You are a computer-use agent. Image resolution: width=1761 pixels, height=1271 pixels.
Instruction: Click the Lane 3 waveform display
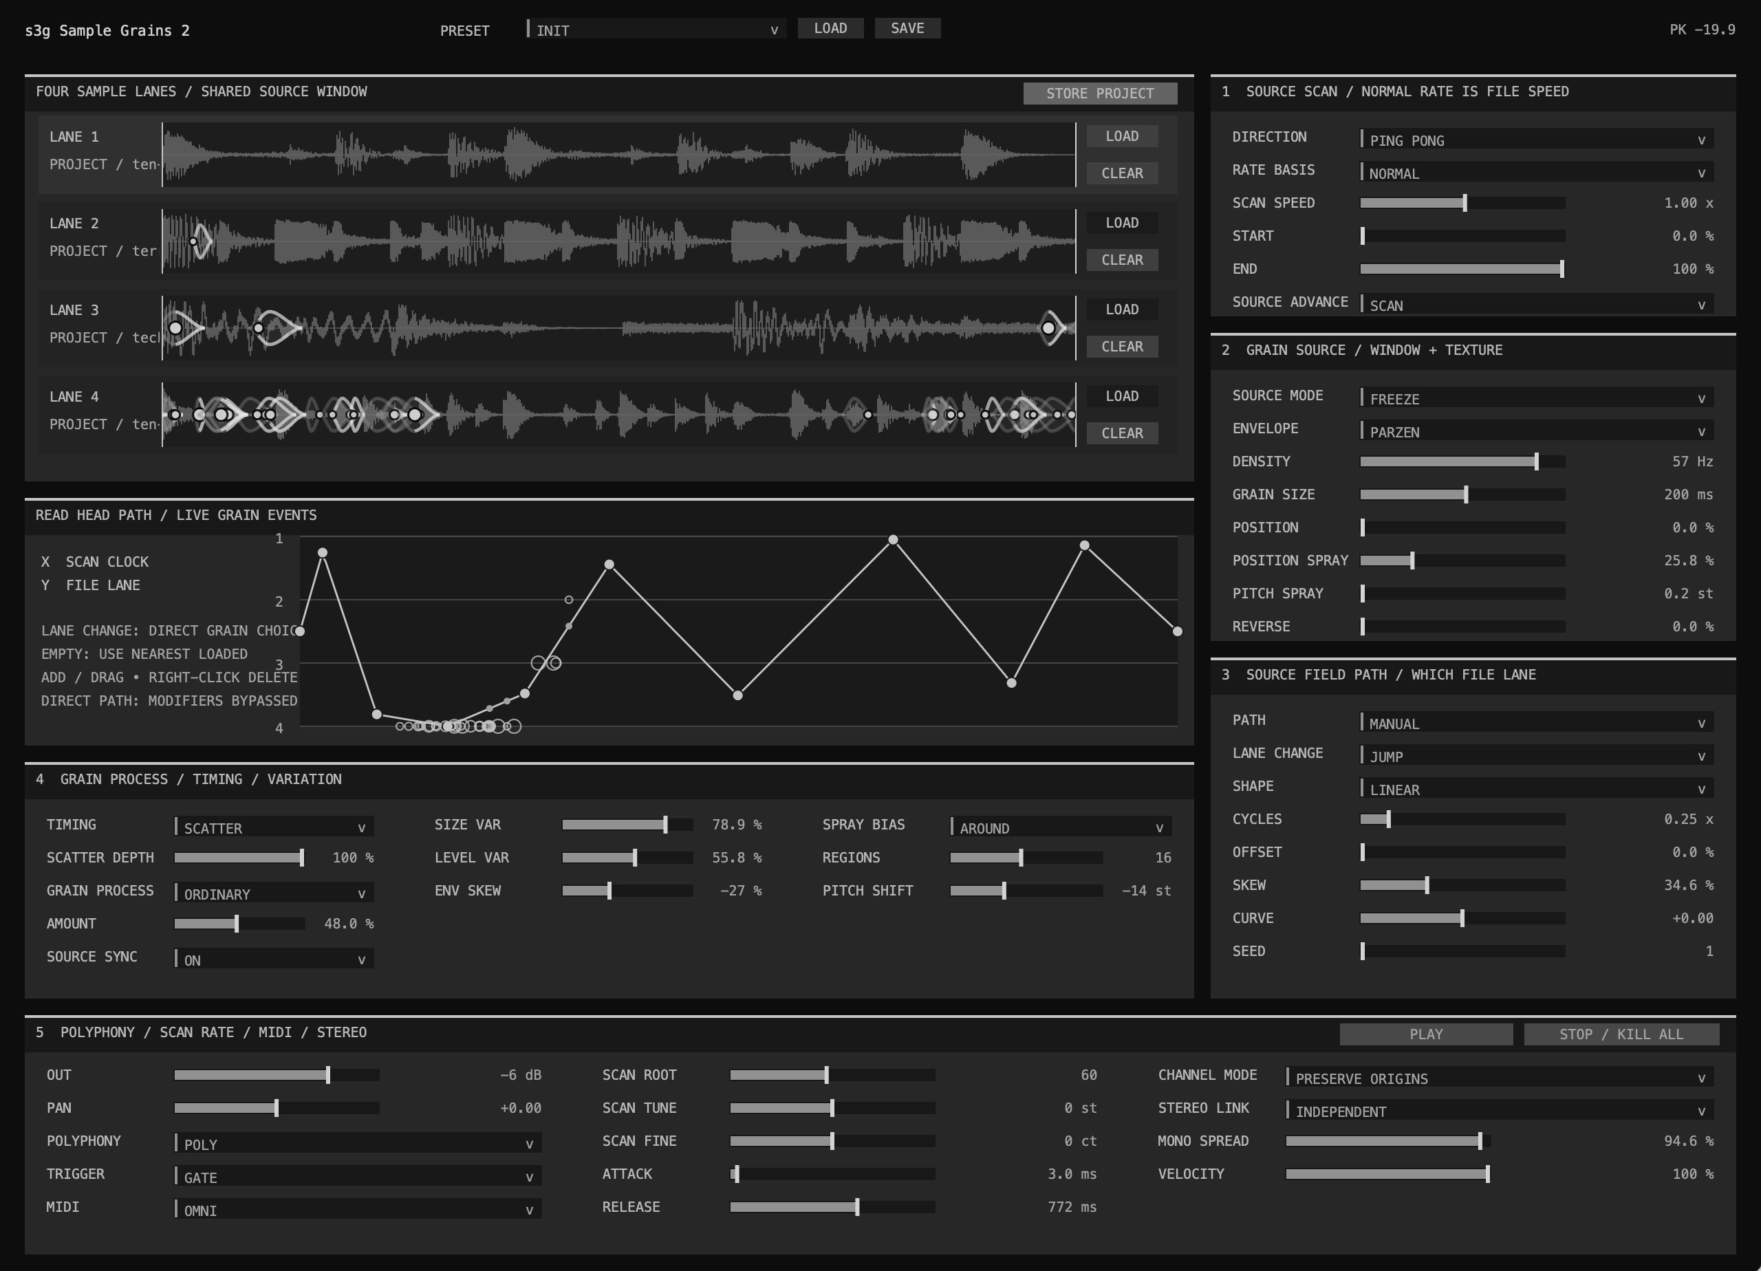[619, 327]
